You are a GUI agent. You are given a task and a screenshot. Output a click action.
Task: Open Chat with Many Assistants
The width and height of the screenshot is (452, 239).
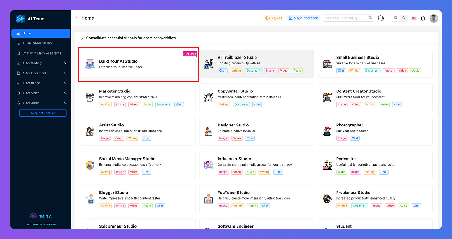(41, 53)
